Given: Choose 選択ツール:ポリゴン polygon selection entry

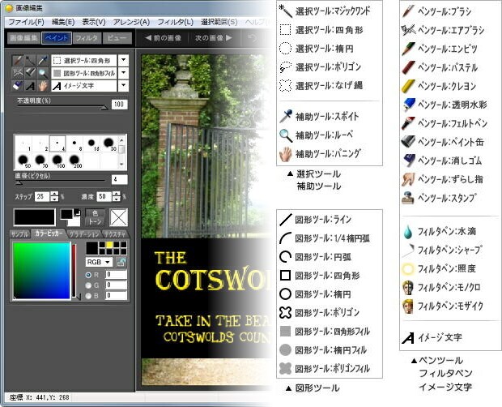Looking at the screenshot, I should pyautogui.click(x=320, y=67).
